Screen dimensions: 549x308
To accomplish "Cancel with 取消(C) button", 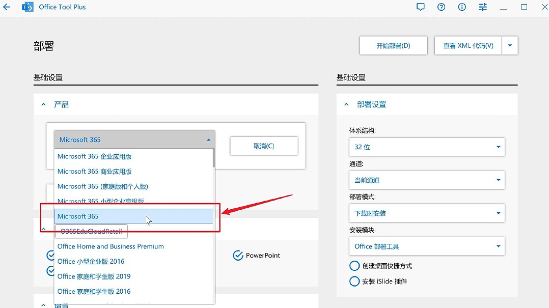I will 264,146.
